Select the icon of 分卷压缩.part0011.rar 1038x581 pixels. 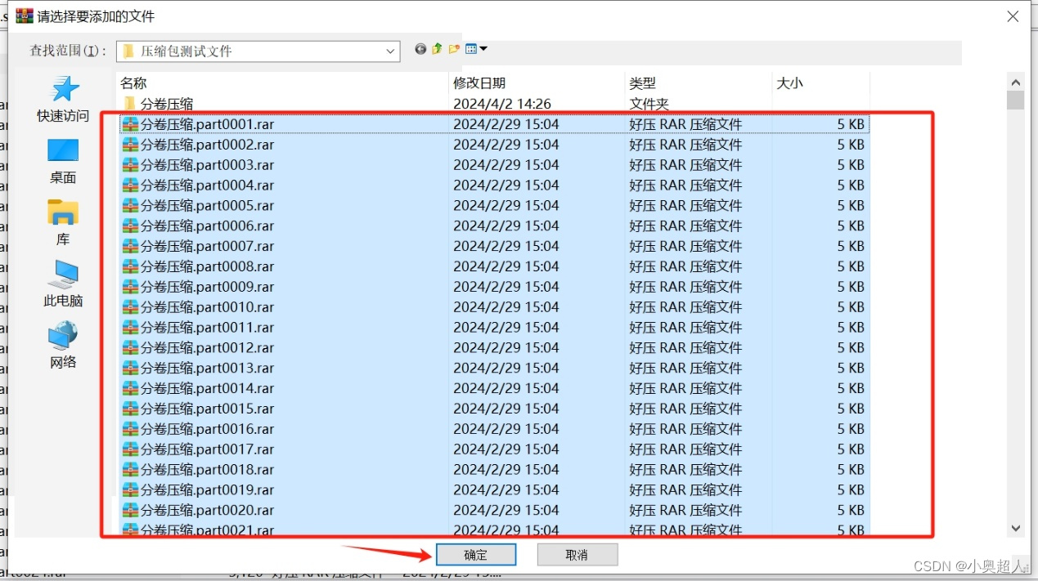[x=130, y=328]
